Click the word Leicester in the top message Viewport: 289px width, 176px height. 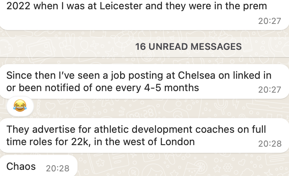121,6
